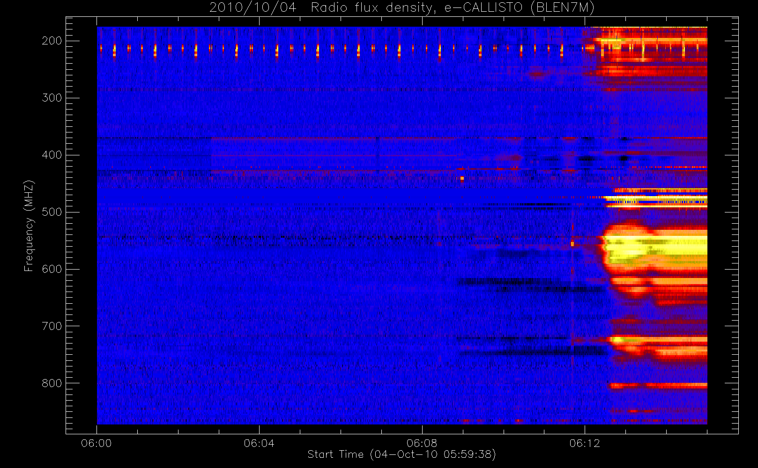This screenshot has height=468, width=758.
Task: Click the 400 frequency tick label
Action: pos(52,155)
